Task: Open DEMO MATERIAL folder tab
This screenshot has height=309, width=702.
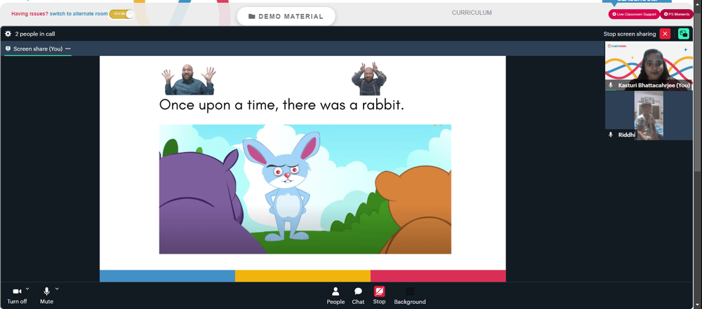Action: click(286, 17)
